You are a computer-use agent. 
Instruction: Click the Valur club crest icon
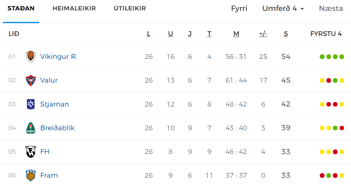pyautogui.click(x=31, y=80)
